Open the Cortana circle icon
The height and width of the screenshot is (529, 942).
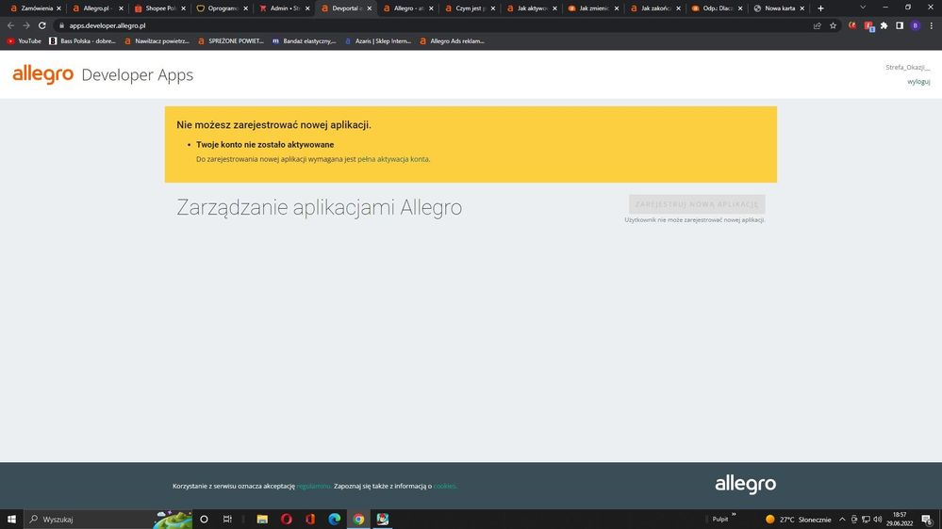(x=204, y=519)
